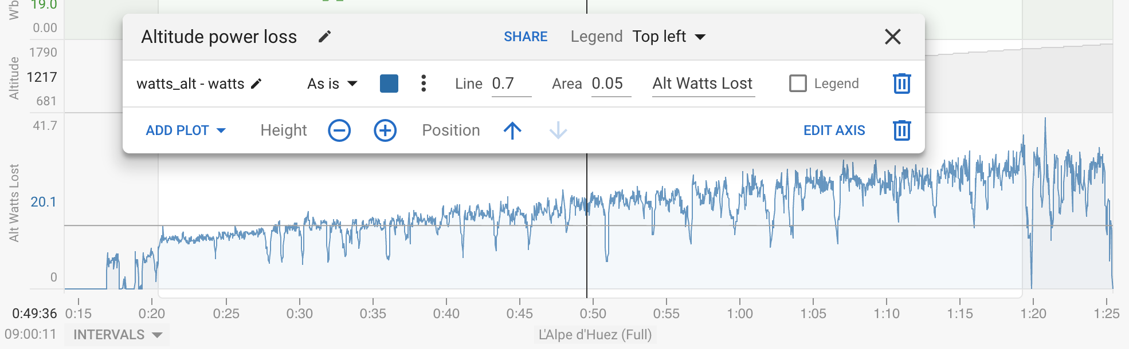Screen dimensions: 1129x349
Task: Expand the As is transform dropdown
Action: [332, 84]
